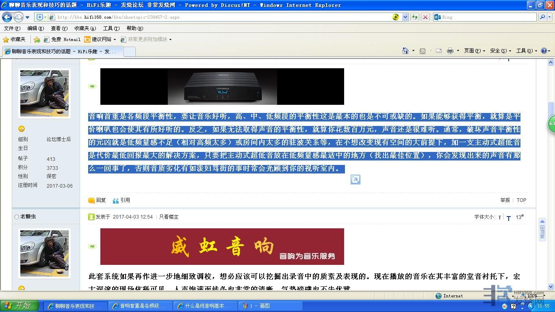Click the Home icon in command bar
Viewport: 555px width, 312px height.
click(405, 51)
